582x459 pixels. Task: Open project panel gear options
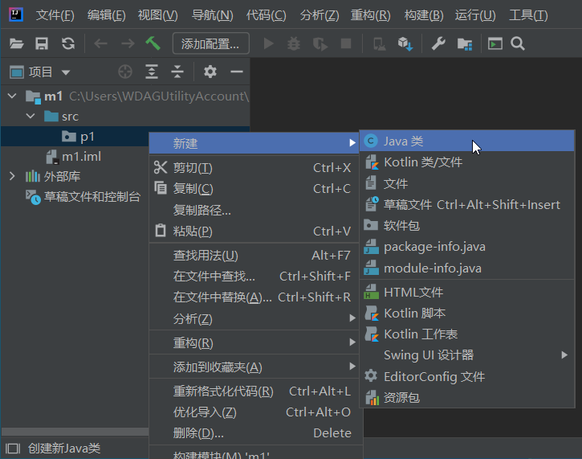pyautogui.click(x=210, y=72)
